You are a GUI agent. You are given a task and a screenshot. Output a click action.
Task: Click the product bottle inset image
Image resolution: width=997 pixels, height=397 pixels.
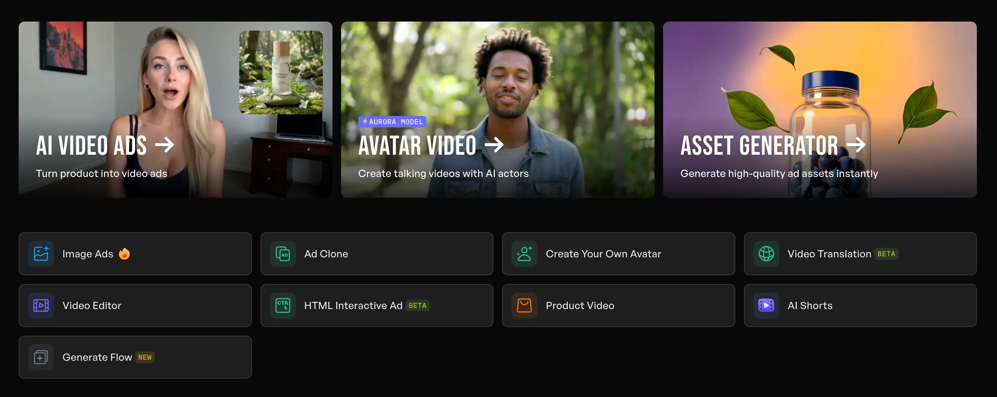(281, 72)
